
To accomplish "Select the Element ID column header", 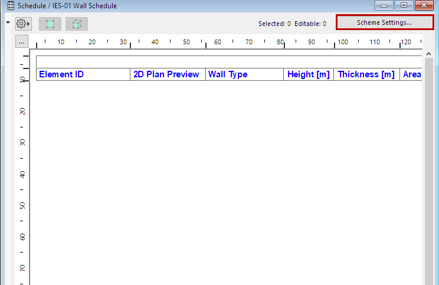I will pyautogui.click(x=83, y=74).
